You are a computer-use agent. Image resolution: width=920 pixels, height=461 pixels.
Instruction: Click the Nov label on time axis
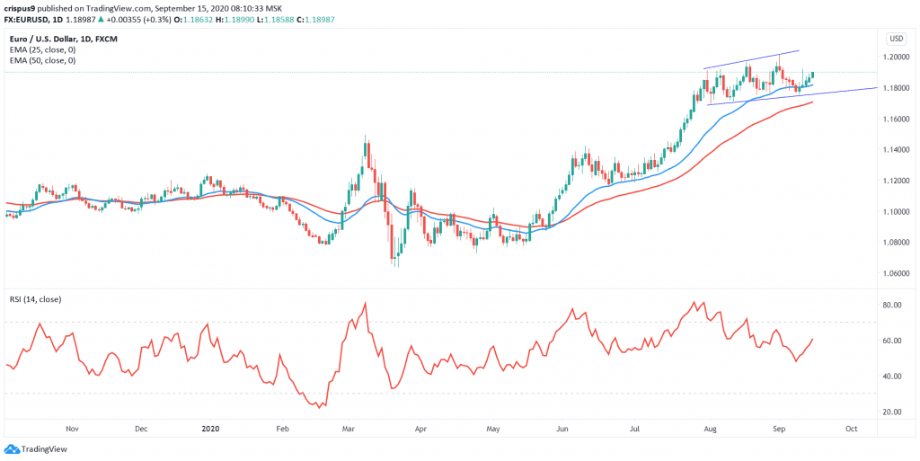pos(73,430)
